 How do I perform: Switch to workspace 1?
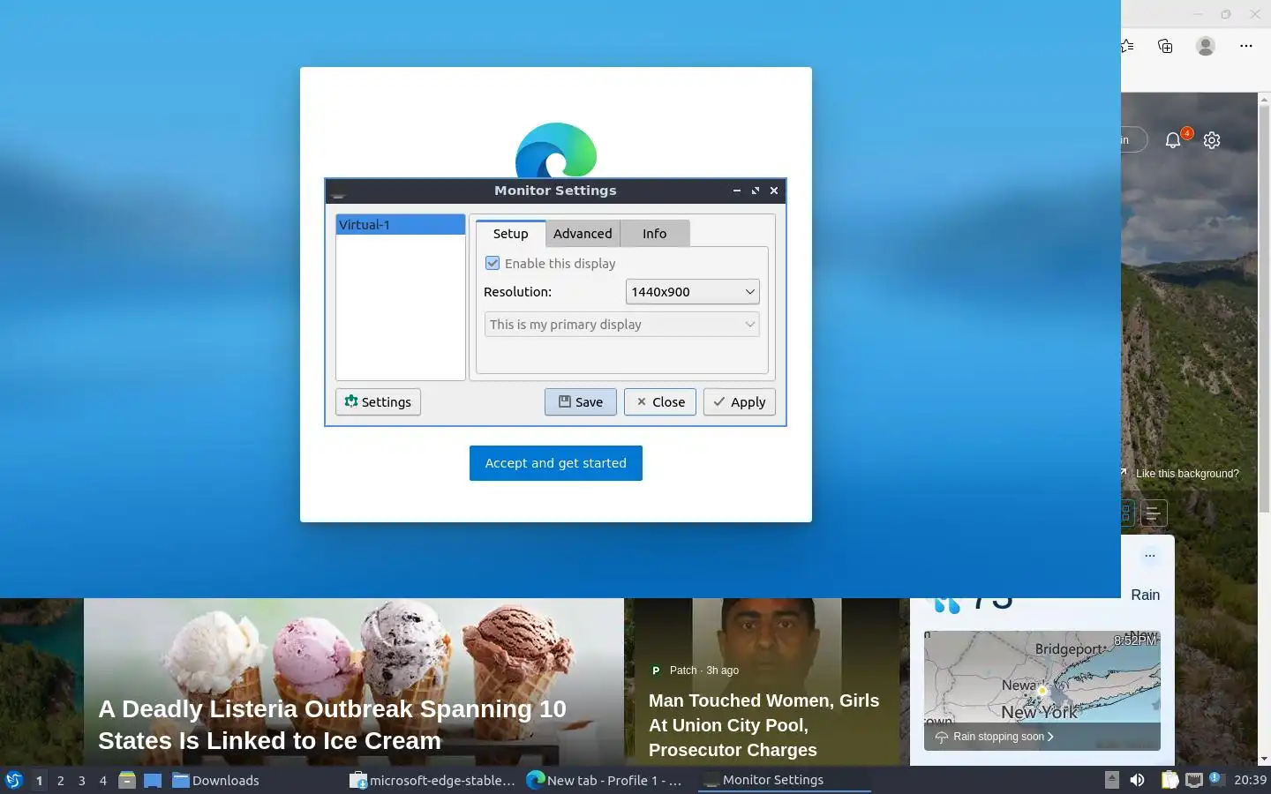click(x=39, y=781)
